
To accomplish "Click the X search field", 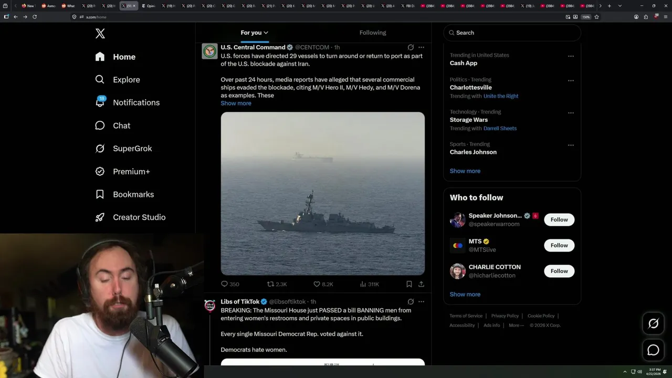I will pos(512,33).
